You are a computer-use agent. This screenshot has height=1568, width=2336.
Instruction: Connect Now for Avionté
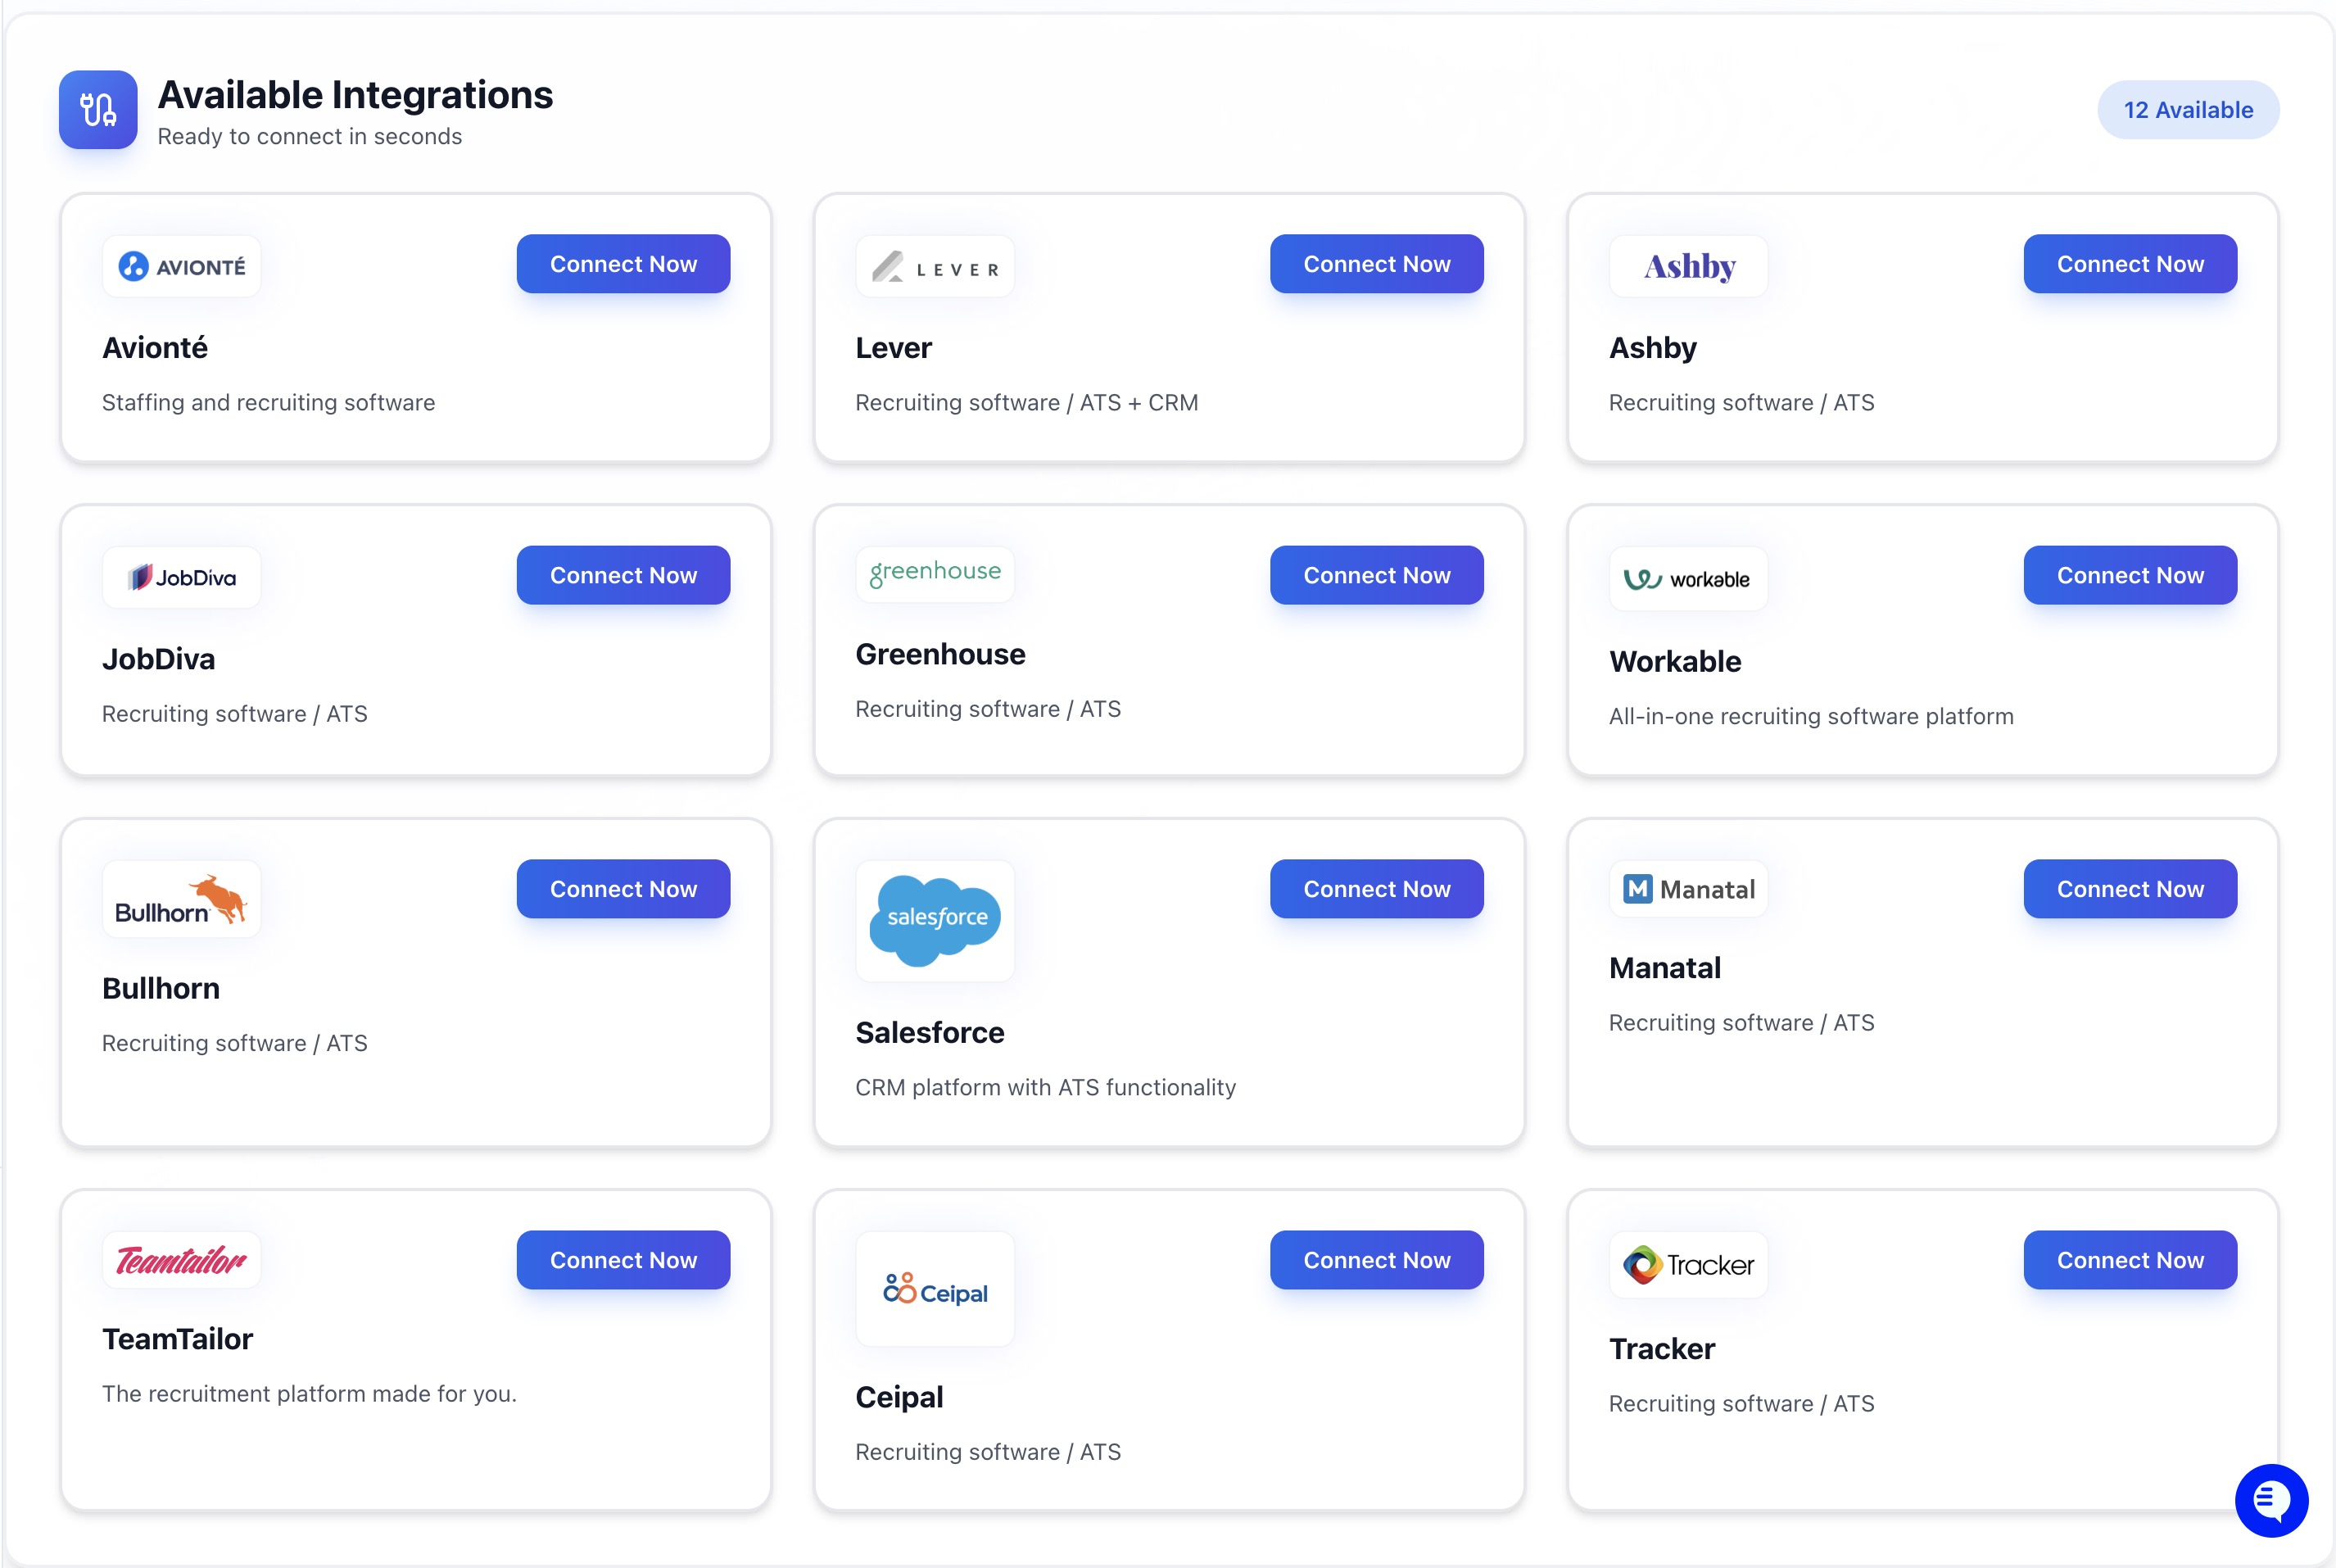622,264
